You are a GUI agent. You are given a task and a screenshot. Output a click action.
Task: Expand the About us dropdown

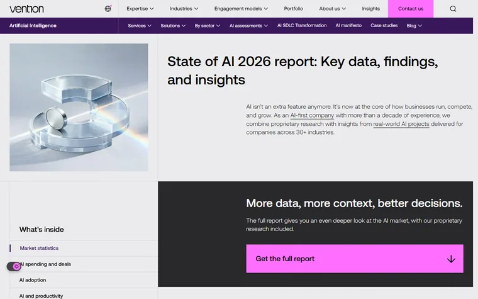[x=332, y=9]
